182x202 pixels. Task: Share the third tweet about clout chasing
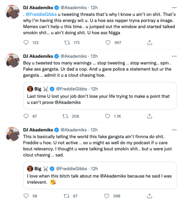click(x=149, y=196)
